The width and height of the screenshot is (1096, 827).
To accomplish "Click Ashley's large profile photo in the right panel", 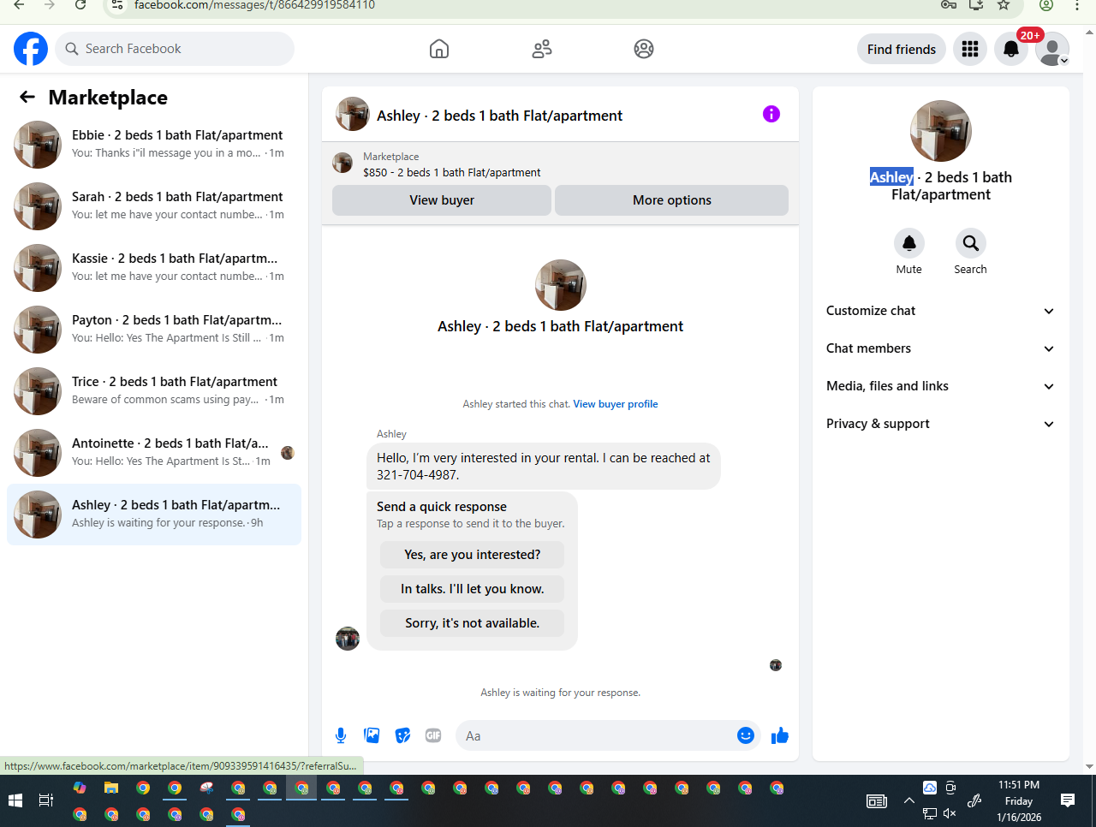I will pos(941,131).
